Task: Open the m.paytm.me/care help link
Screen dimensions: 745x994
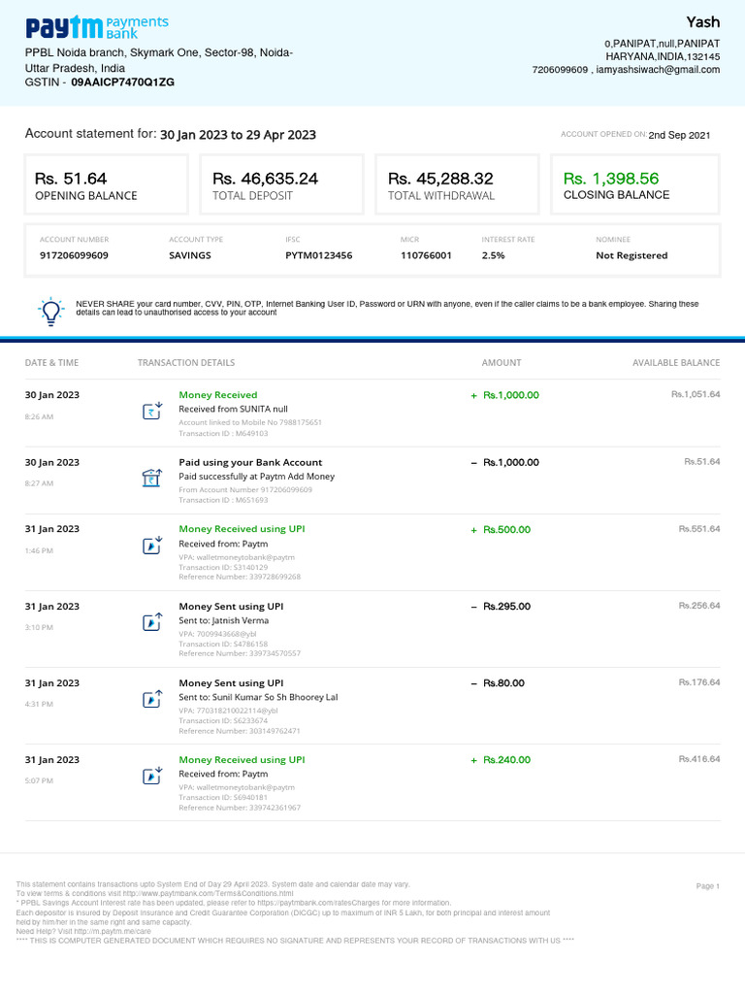Action: 113,931
